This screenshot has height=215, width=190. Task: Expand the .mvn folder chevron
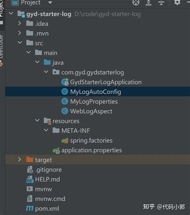pos(20,33)
